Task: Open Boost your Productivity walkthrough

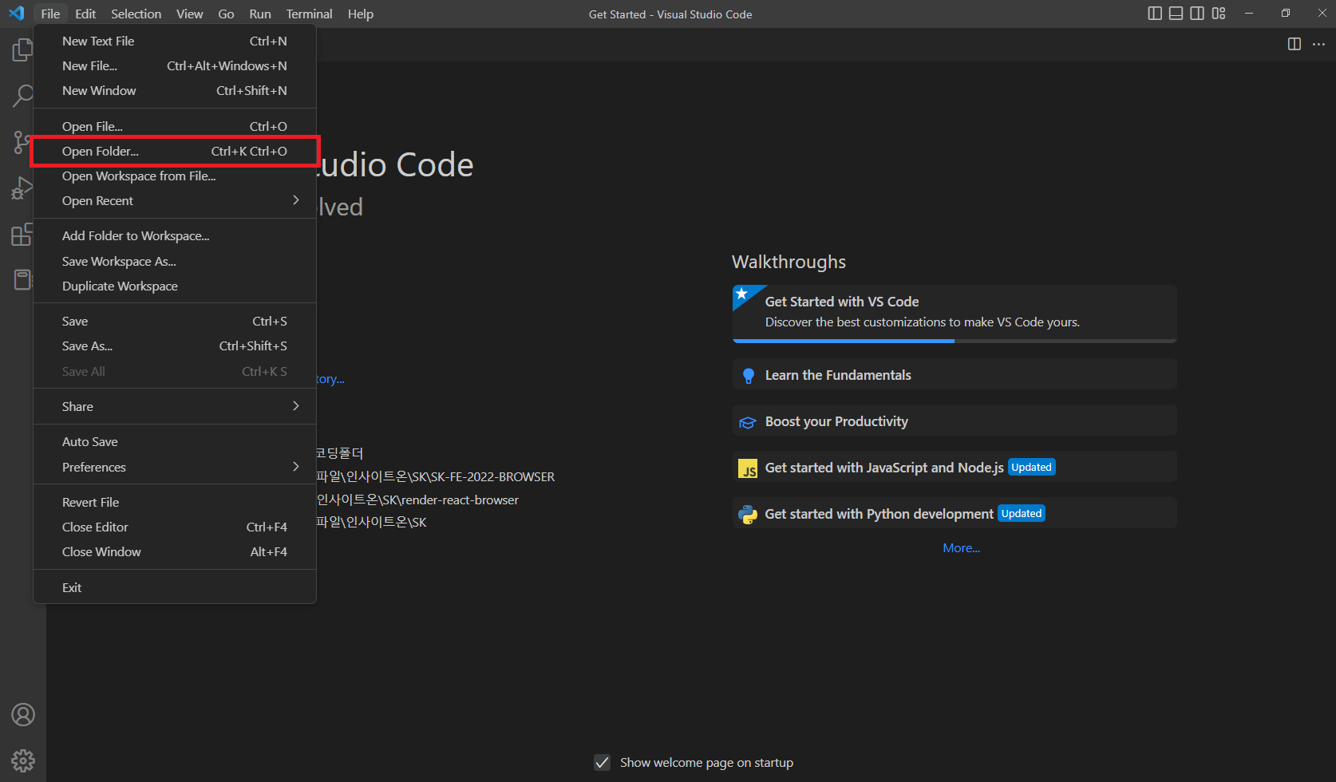Action: pos(955,421)
